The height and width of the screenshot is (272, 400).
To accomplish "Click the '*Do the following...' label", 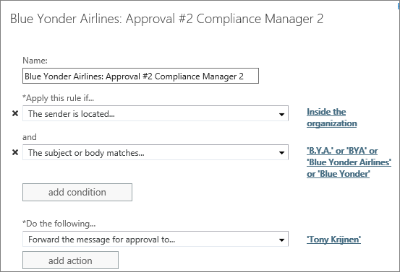I will click(59, 224).
